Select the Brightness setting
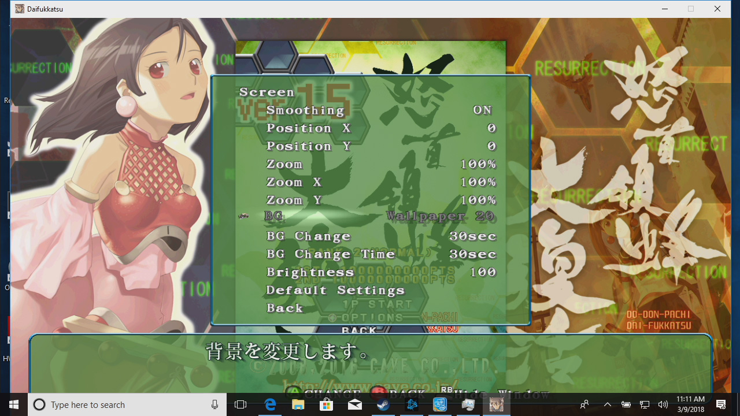 point(310,272)
